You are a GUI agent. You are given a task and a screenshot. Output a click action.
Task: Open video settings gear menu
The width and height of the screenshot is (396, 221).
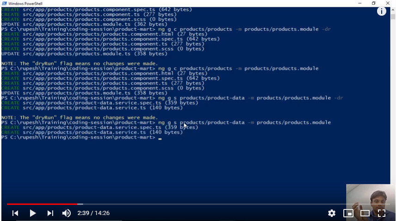331,213
